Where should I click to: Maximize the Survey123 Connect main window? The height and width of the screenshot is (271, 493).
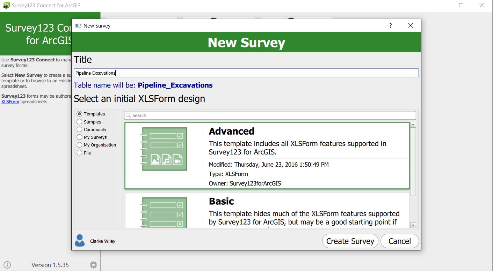coord(461,5)
